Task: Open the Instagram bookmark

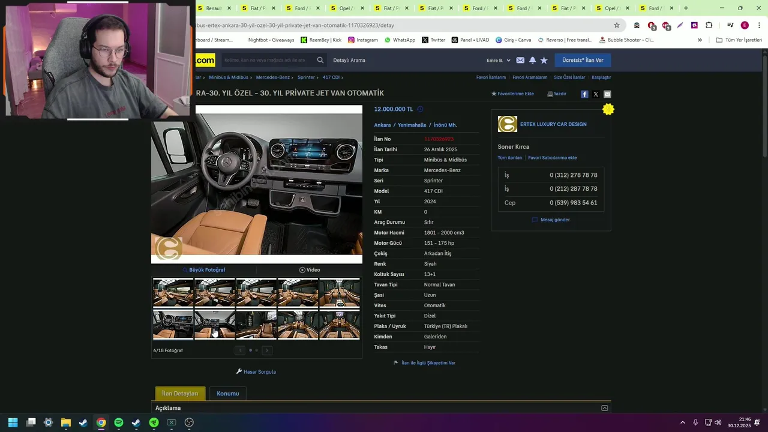Action: coord(362,40)
